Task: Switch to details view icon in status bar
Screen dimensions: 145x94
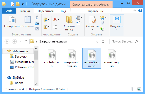Action: (x=133, y=89)
